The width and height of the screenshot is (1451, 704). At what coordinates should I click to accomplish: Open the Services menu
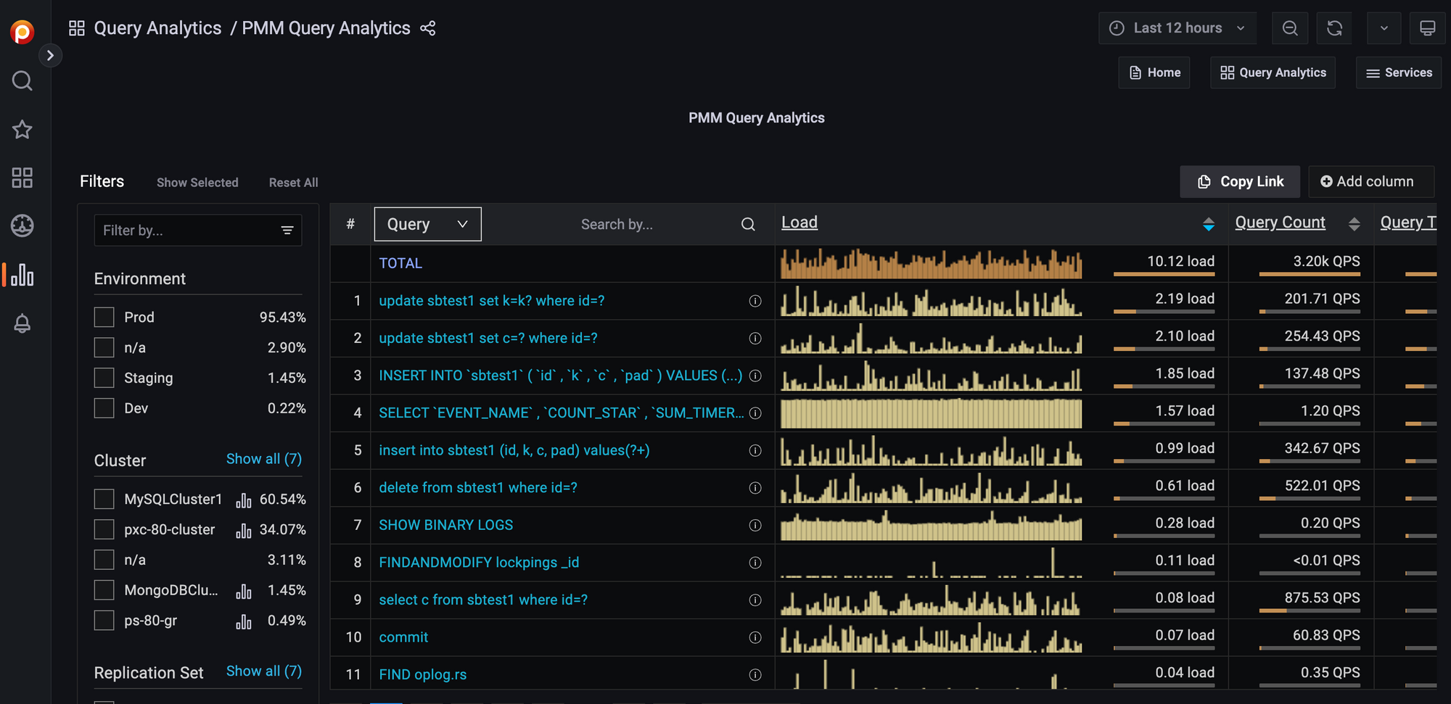[x=1399, y=73]
